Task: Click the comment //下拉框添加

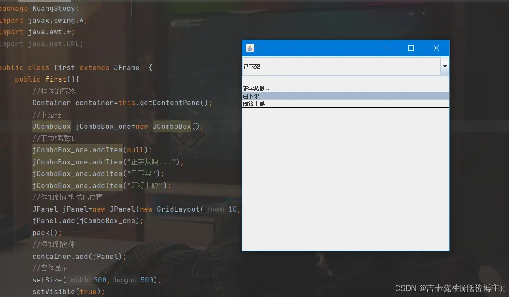Action: pos(54,139)
